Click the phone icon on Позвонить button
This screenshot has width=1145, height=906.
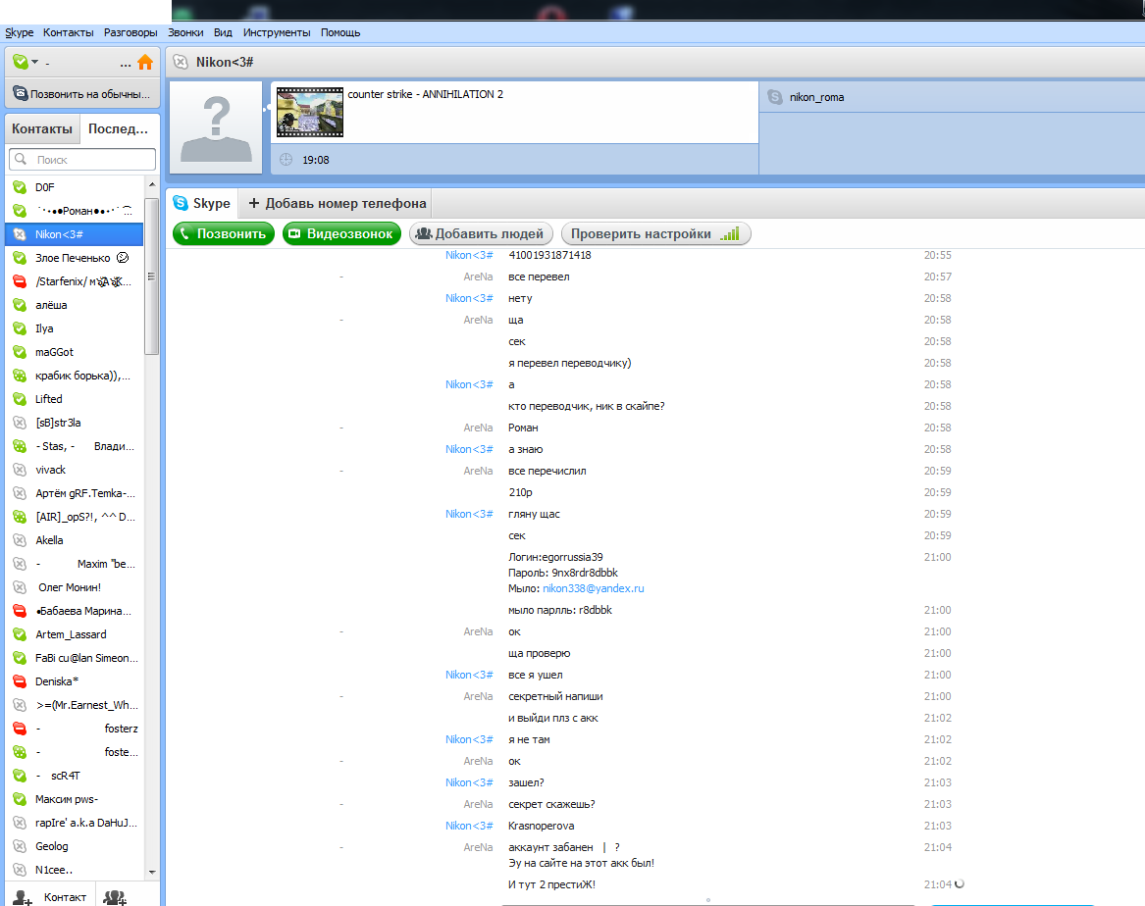(184, 233)
